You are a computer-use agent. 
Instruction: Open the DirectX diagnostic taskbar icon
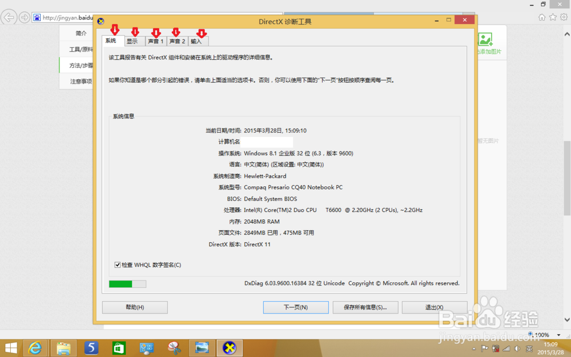[x=230, y=348]
